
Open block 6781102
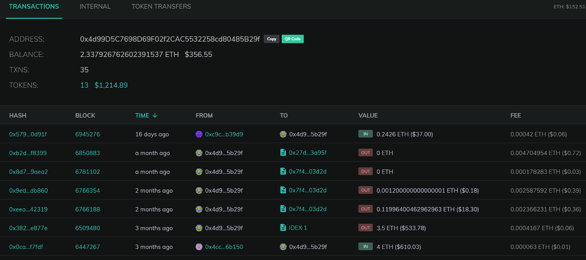click(x=88, y=172)
